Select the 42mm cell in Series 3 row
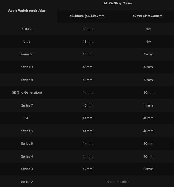This screenshot has height=187, width=174. point(88,169)
